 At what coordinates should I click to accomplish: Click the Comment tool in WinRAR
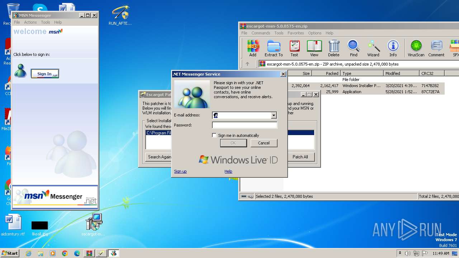coord(436,48)
